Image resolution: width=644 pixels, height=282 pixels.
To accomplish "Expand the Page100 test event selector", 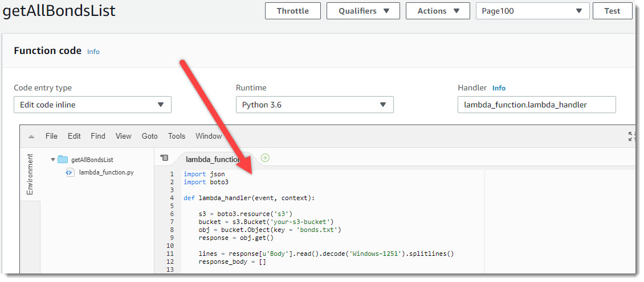I will pos(533,11).
